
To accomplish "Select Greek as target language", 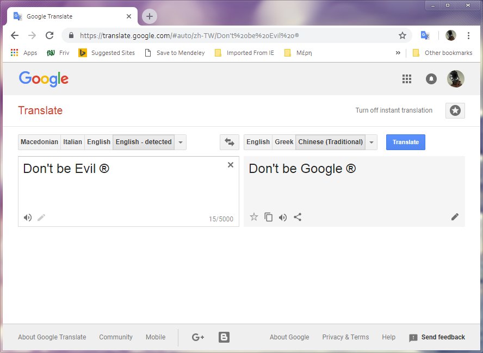I will (x=284, y=142).
